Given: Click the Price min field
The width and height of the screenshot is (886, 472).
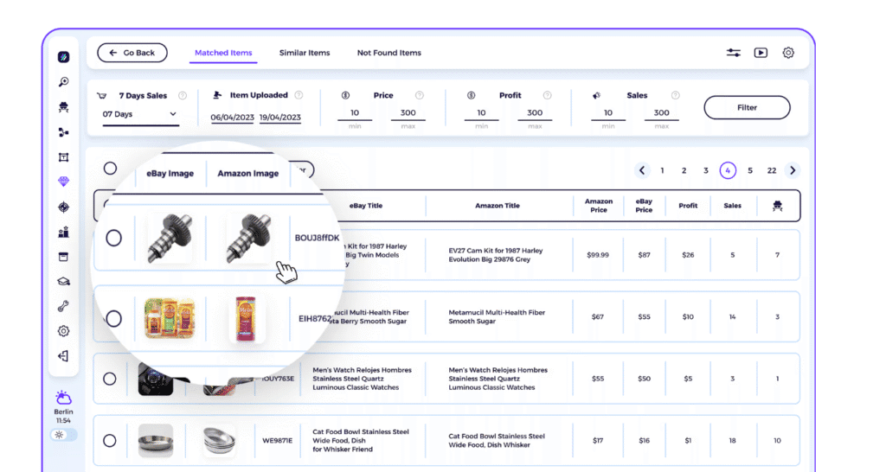Looking at the screenshot, I should (355, 113).
